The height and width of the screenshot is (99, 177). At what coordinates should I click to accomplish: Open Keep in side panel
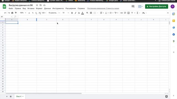click(174, 21)
